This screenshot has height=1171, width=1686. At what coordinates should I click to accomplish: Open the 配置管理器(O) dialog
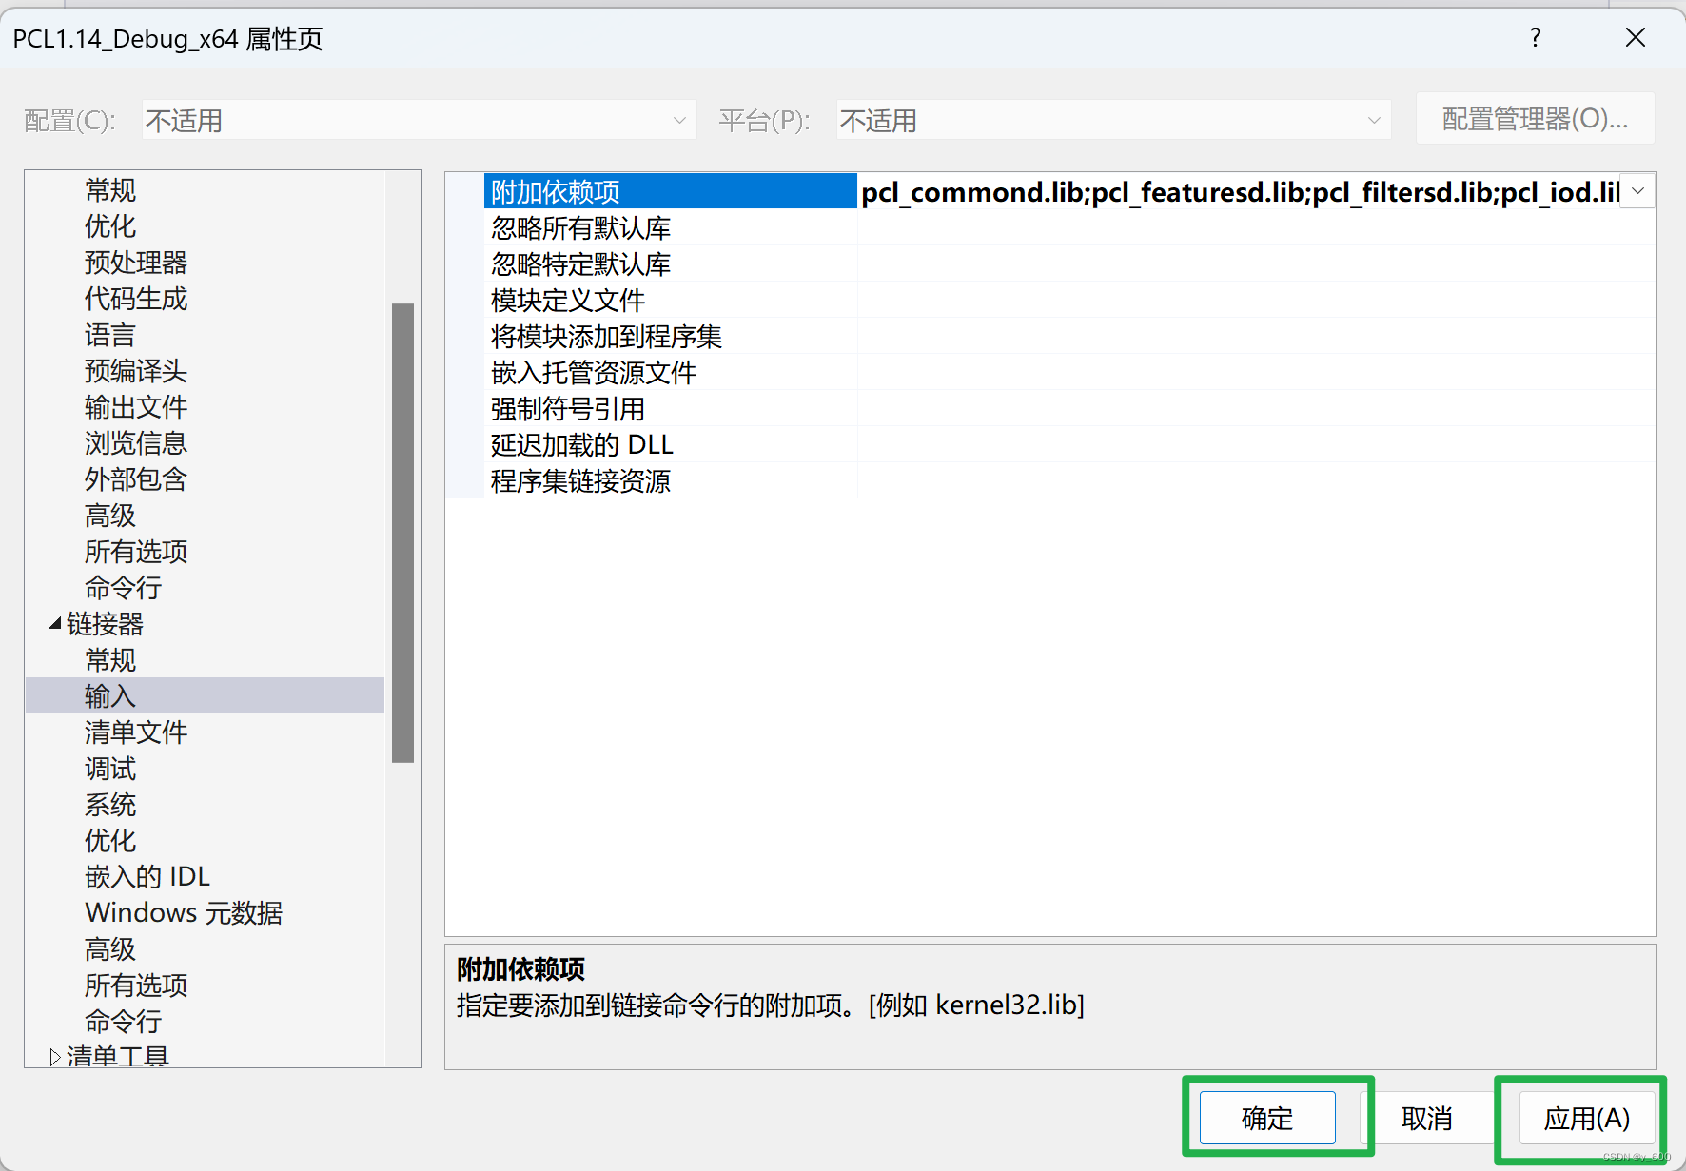(1535, 118)
